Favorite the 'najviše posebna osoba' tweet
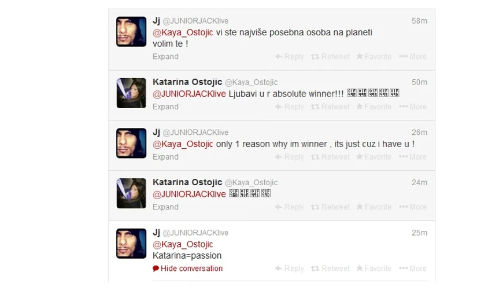Image resolution: width=503 pixels, height=294 pixels. [373, 57]
